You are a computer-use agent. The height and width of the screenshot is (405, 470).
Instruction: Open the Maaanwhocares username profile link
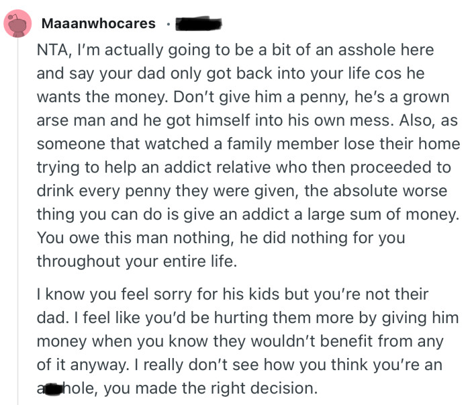(98, 24)
